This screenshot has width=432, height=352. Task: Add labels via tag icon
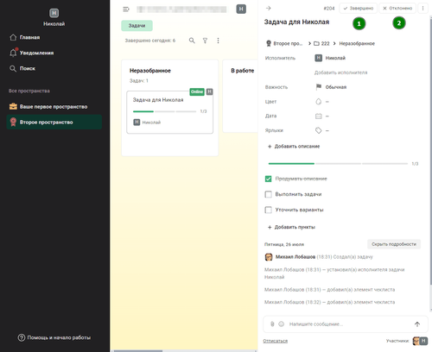coord(318,130)
